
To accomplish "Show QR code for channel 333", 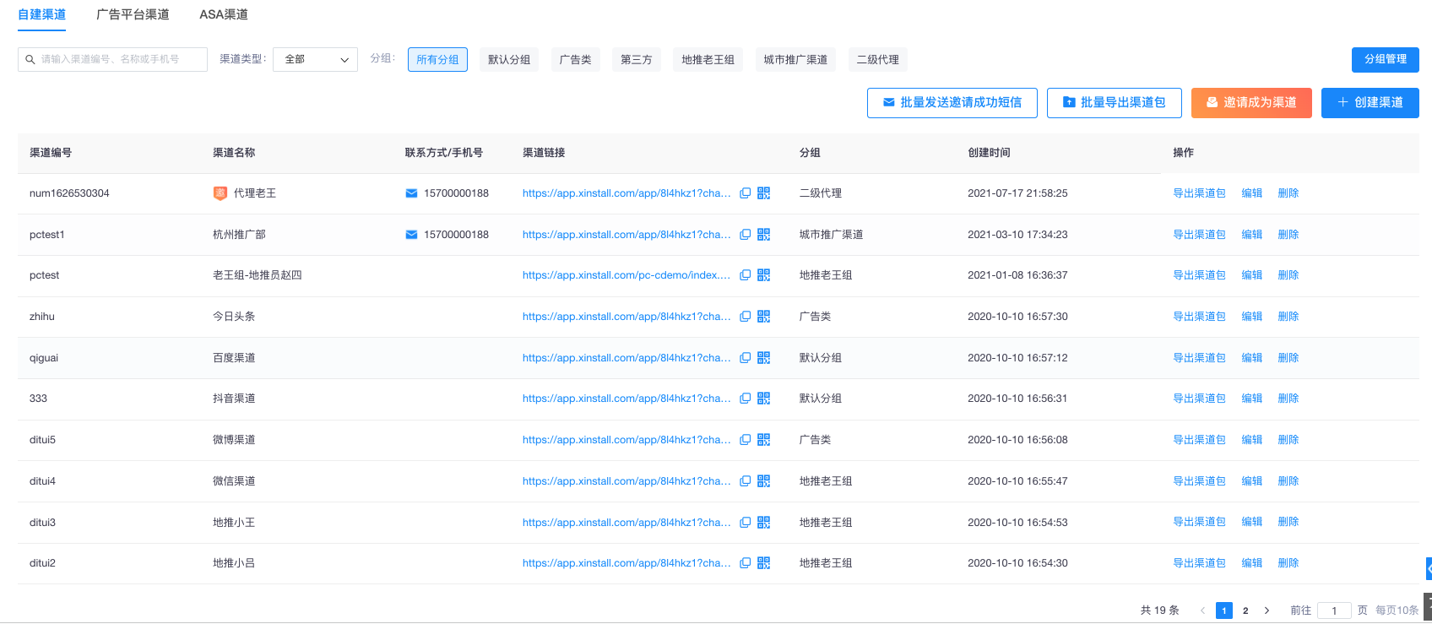I will [764, 399].
